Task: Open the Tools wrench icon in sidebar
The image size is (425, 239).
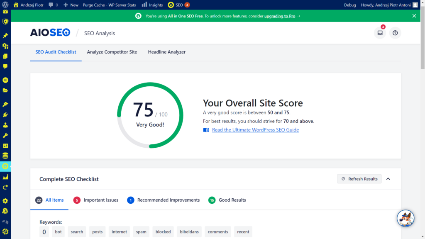Action: [x=5, y=135]
